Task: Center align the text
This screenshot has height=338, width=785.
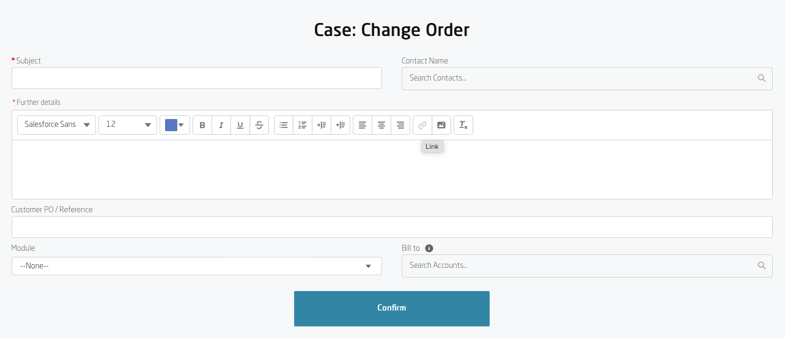Action: click(381, 125)
